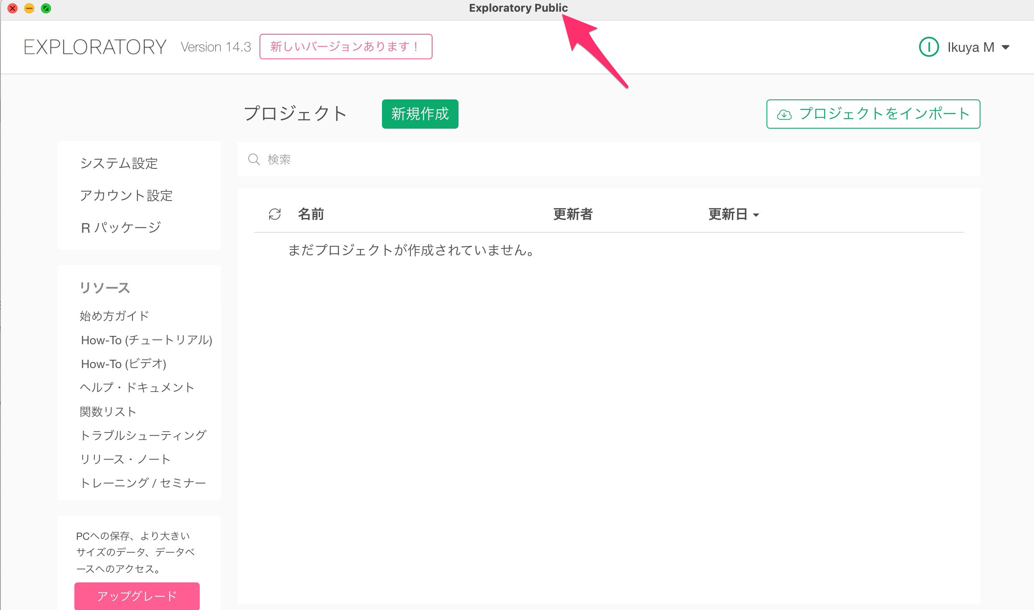This screenshot has height=610, width=1034.
Task: Click the search magnifier icon
Action: pyautogui.click(x=254, y=159)
